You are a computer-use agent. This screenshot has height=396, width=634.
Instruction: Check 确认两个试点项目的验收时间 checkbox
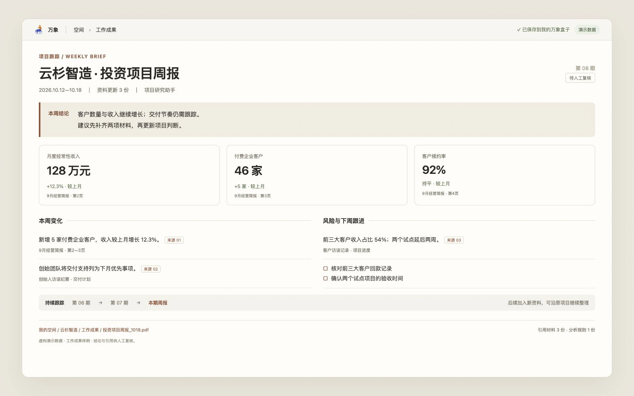tap(325, 278)
